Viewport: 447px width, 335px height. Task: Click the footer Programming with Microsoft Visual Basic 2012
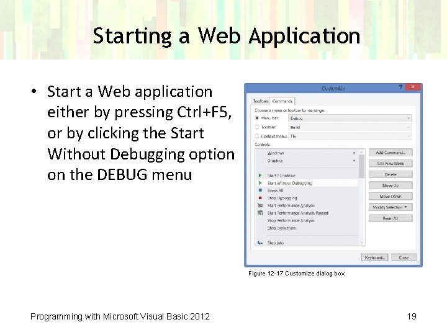tap(120, 316)
